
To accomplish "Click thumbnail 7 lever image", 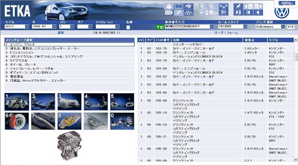I will [x=43, y=121].
